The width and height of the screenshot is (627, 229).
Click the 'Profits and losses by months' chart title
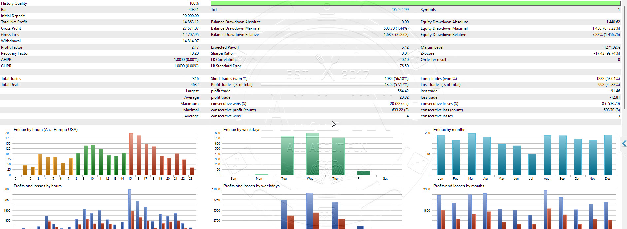tap(459, 186)
